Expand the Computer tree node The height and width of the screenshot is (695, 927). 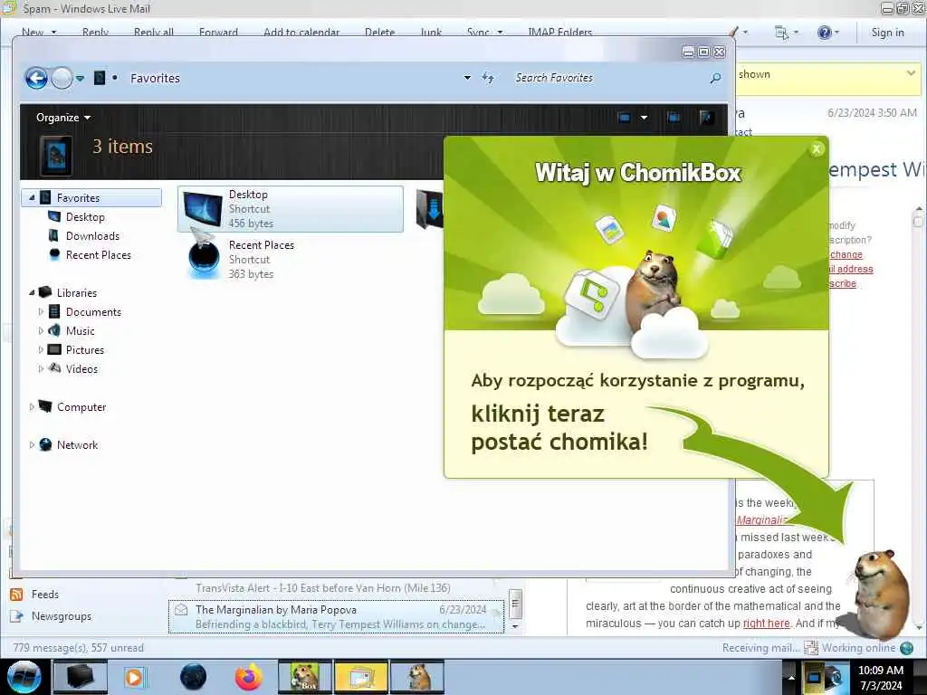click(x=32, y=406)
